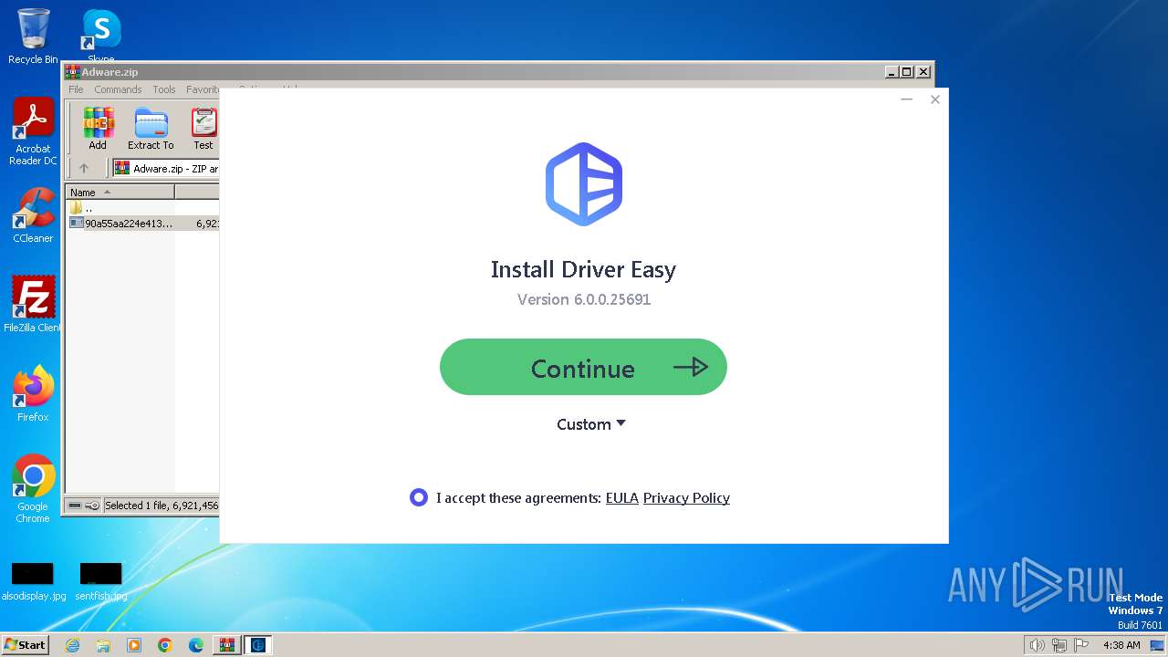Open the Favorites menu in WinRAR
Viewport: 1168px width, 657px height.
click(x=203, y=89)
